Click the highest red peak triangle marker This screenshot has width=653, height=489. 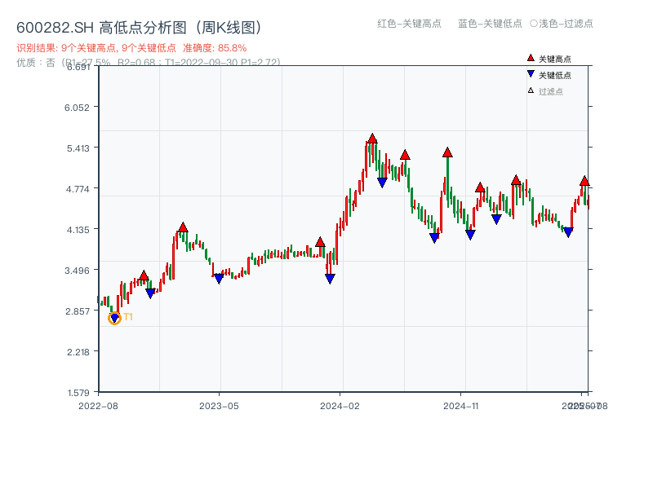pyautogui.click(x=372, y=139)
